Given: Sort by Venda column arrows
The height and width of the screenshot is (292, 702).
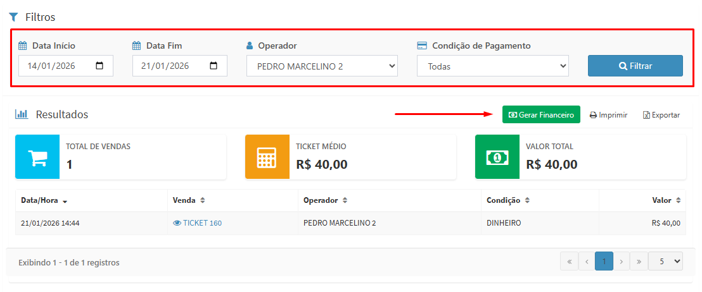Looking at the screenshot, I should pyautogui.click(x=202, y=200).
